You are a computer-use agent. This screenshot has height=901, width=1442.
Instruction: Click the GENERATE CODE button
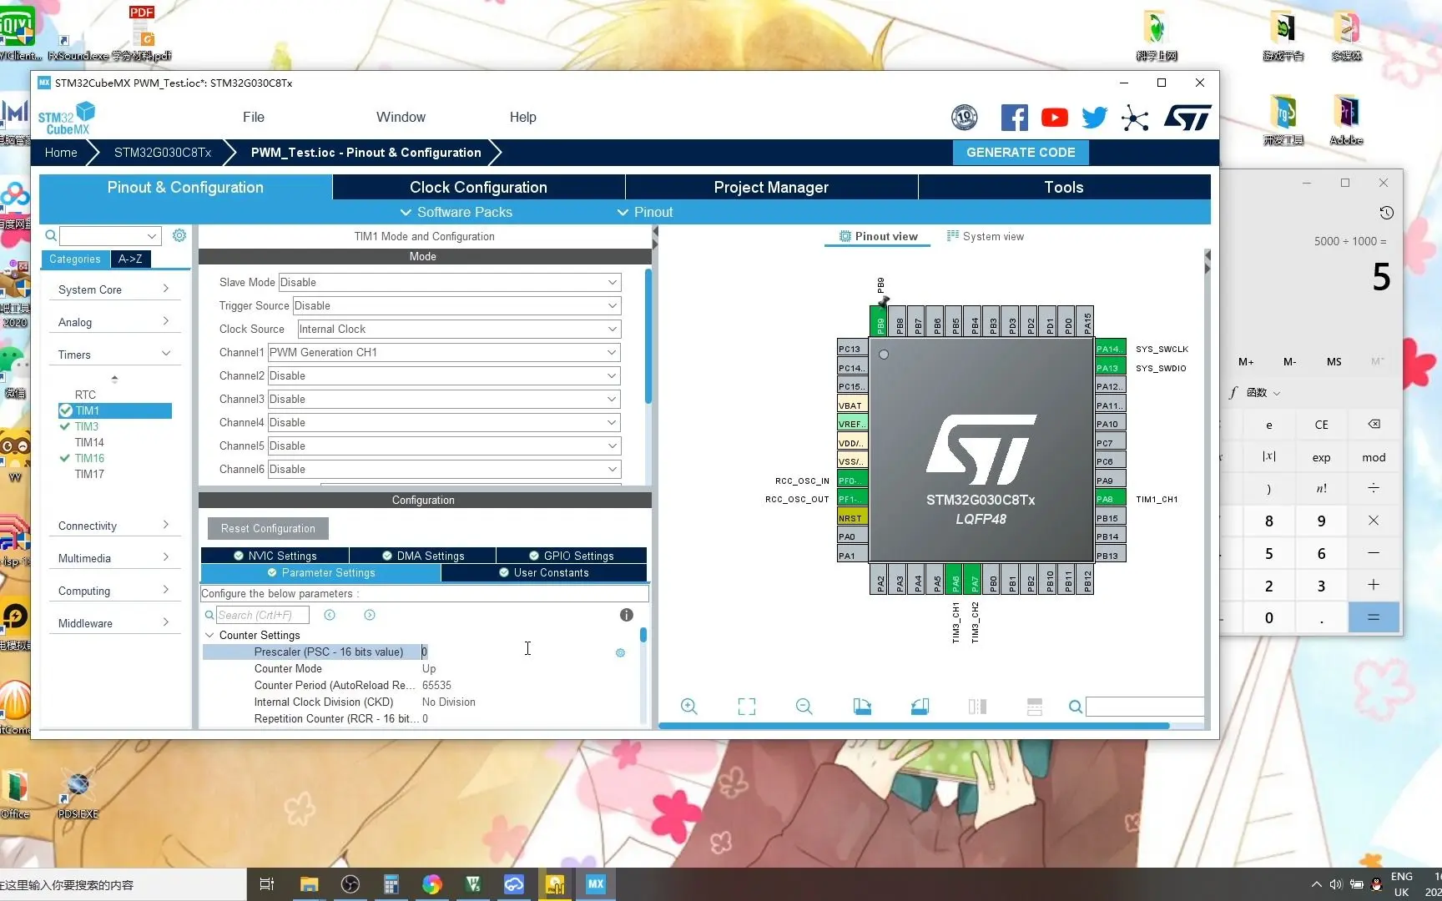tap(1021, 153)
